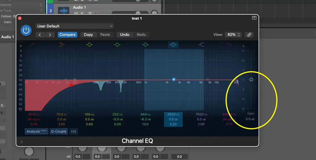The height and width of the screenshot is (160, 316).
Task: Enable the purple high shelf band icon
Action: (201, 45)
